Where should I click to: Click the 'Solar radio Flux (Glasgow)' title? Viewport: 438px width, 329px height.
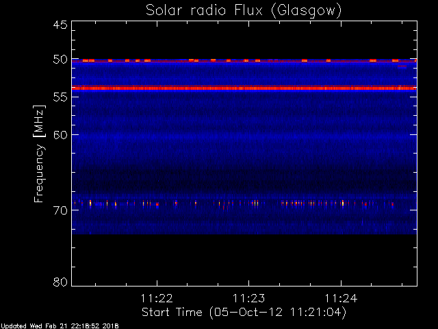pos(244,11)
